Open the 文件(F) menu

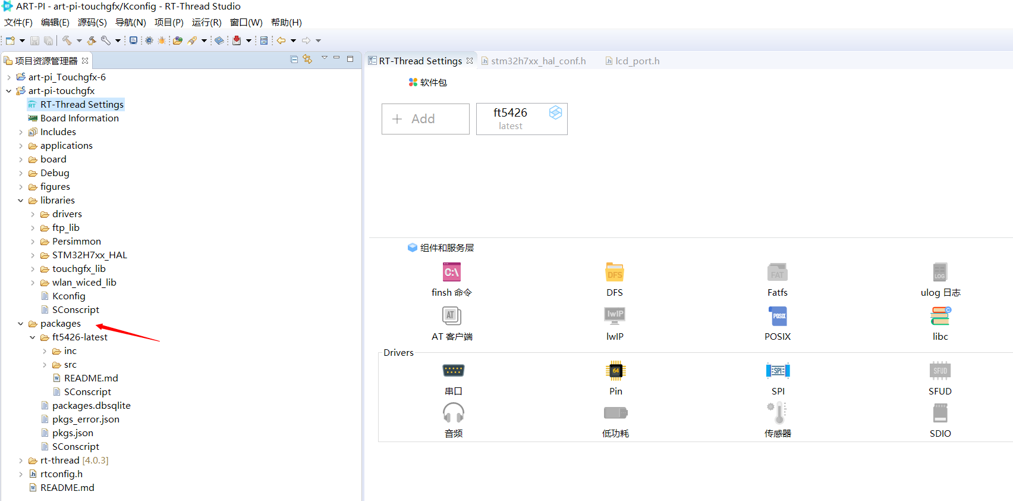tap(18, 22)
